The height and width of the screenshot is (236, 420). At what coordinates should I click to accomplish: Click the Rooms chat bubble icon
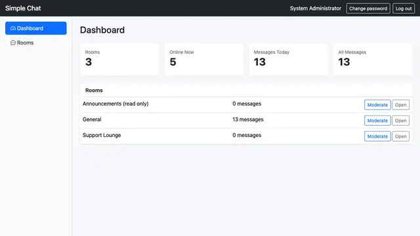point(13,43)
